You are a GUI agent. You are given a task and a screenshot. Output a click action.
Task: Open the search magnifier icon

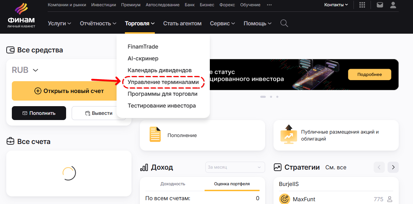(x=284, y=24)
